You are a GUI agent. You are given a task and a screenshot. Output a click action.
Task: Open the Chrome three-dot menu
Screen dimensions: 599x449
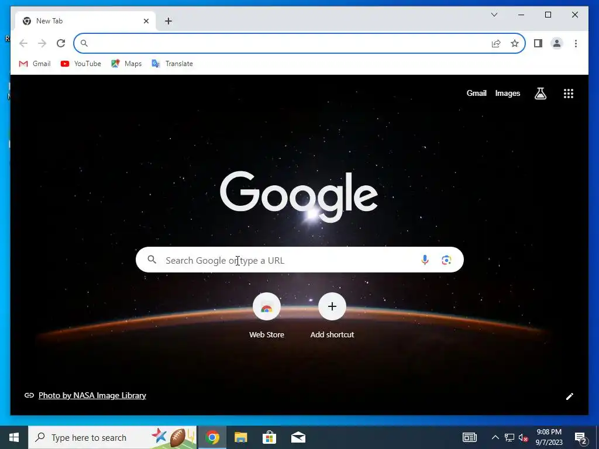(576, 43)
